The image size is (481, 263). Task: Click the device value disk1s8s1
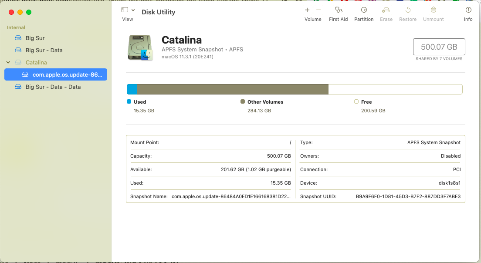[x=450, y=183]
